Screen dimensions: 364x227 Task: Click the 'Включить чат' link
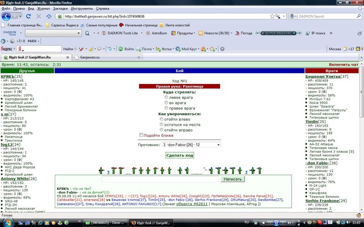344,64
